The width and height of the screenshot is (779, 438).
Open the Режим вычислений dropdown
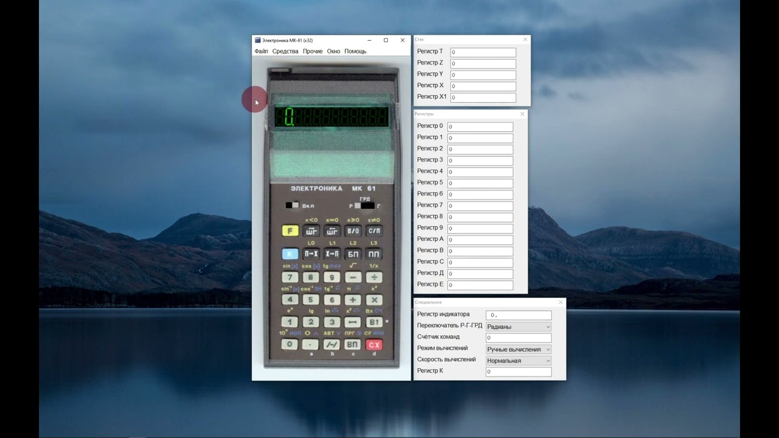click(x=519, y=349)
